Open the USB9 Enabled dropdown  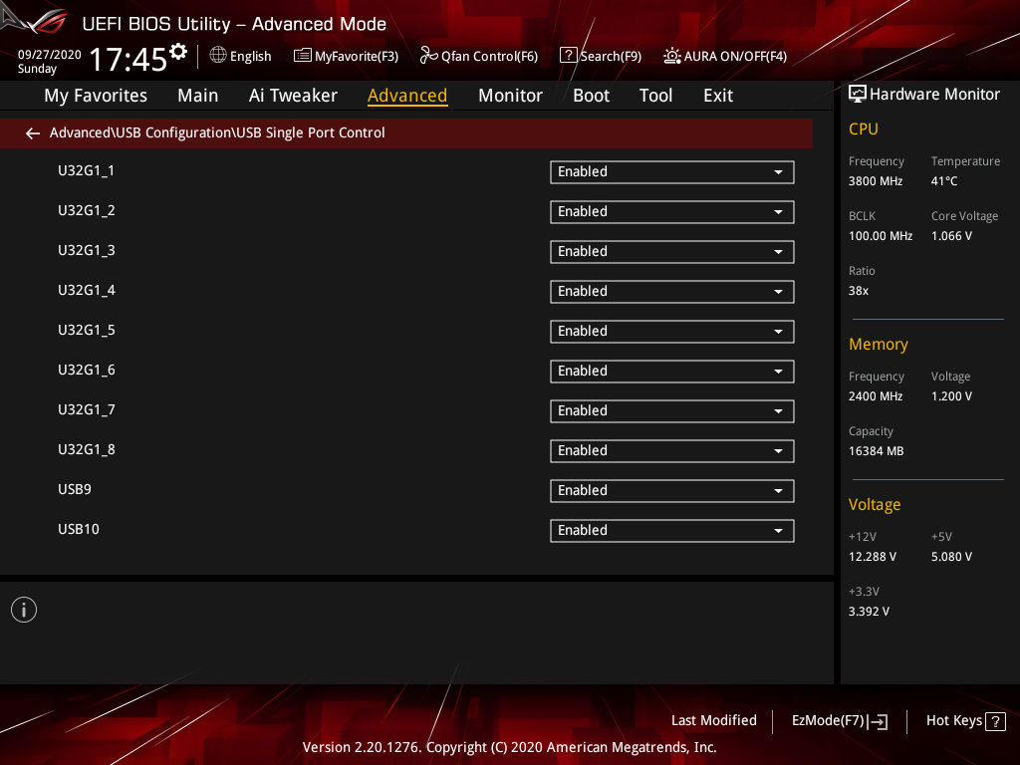[672, 491]
